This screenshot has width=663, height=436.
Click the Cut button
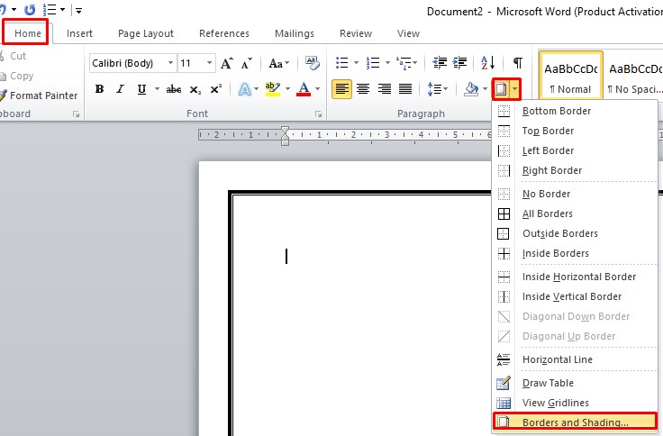pos(14,56)
